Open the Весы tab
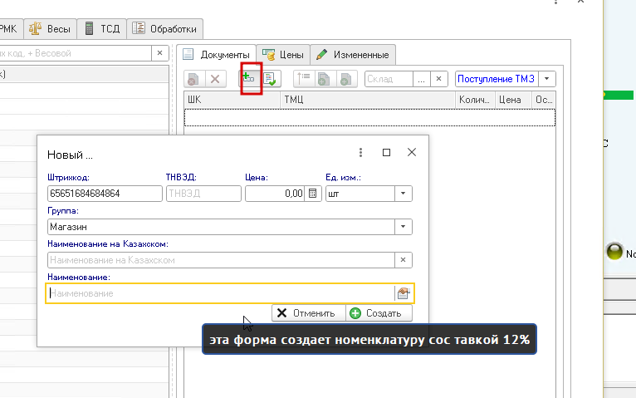The height and width of the screenshot is (398, 636). (51, 29)
